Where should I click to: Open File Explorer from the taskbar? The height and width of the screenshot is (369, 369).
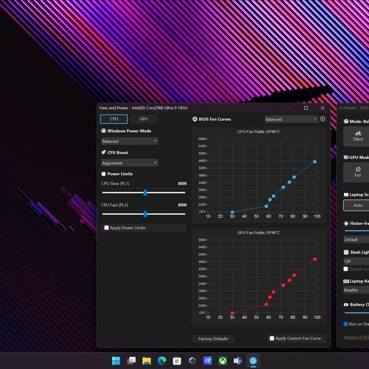coord(147,360)
